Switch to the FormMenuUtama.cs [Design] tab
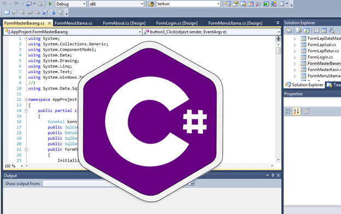This screenshot has height=214, width=341. pyautogui.click(x=235, y=23)
